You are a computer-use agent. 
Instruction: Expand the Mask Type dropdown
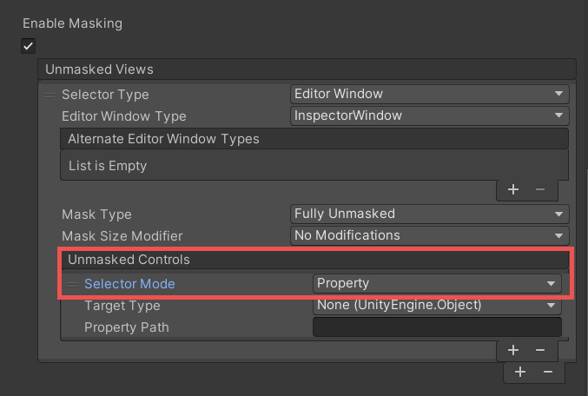tap(429, 214)
